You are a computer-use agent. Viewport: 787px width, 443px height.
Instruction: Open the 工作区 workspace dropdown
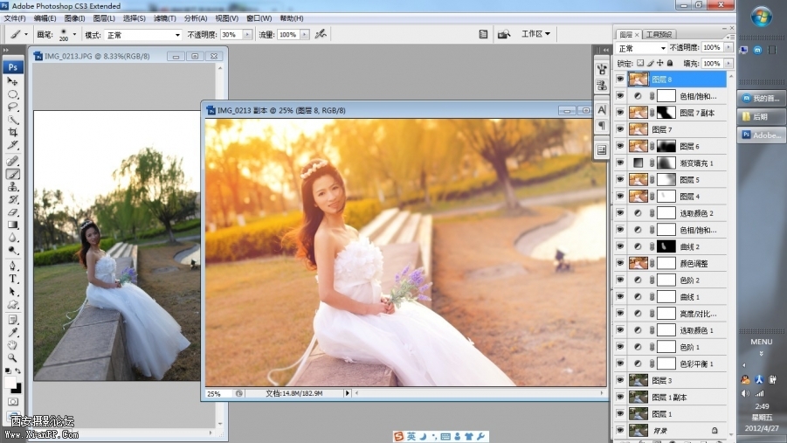[535, 34]
